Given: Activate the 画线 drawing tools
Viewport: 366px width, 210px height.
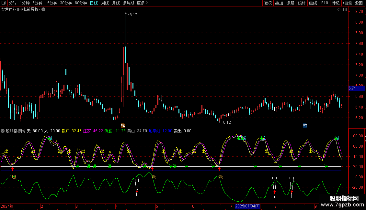Looking at the screenshot, I should [x=313, y=3].
